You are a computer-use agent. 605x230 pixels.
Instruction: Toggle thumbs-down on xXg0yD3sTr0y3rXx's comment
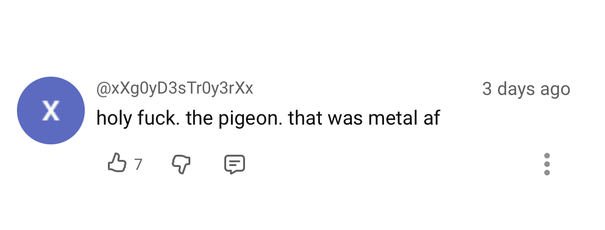[181, 164]
